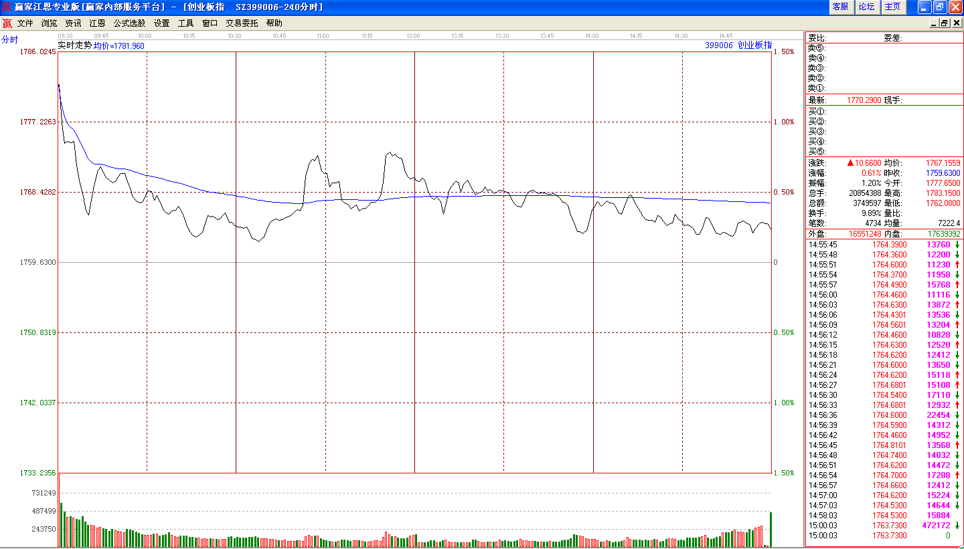
Task: Open the 公式选股 menu
Action: pyautogui.click(x=129, y=23)
